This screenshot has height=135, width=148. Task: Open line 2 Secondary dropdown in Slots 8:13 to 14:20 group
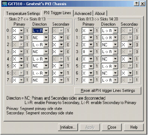tap(127, 45)
